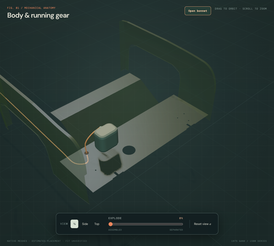Screen dimensions: 274x246
Task: Switch to Side view
Action: tap(85, 224)
